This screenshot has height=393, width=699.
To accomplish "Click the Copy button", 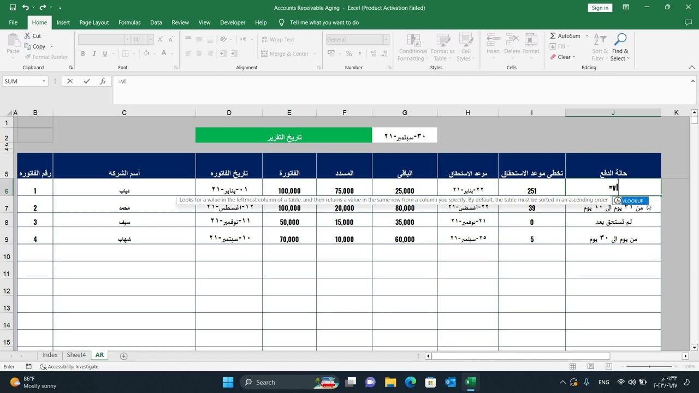I will pos(34,46).
